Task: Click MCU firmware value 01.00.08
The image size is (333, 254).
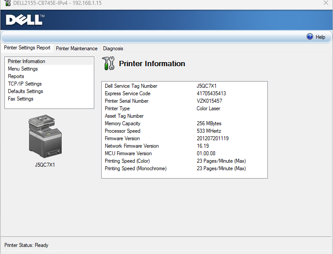Action: pyautogui.click(x=206, y=153)
